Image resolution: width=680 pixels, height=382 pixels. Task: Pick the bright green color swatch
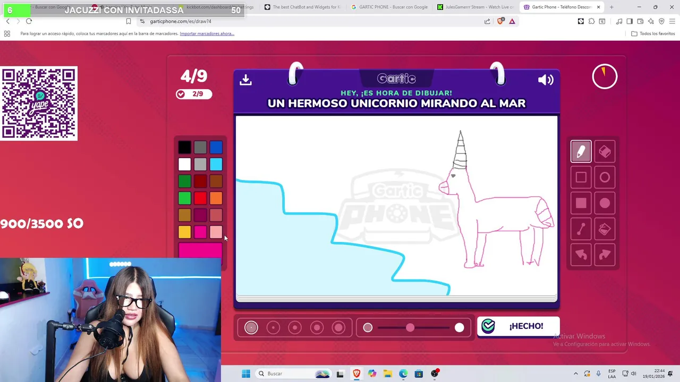pos(184,198)
